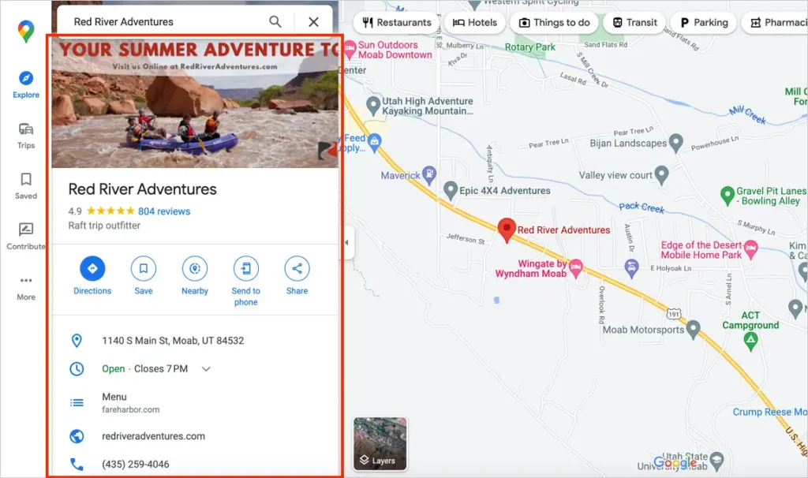Filter by Parking chip

[703, 22]
